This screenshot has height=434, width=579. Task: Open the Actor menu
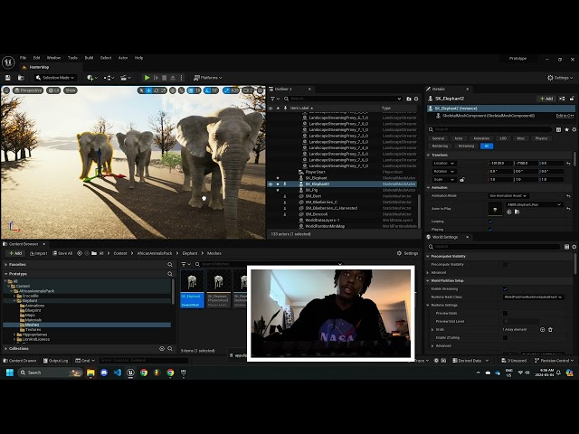(123, 58)
